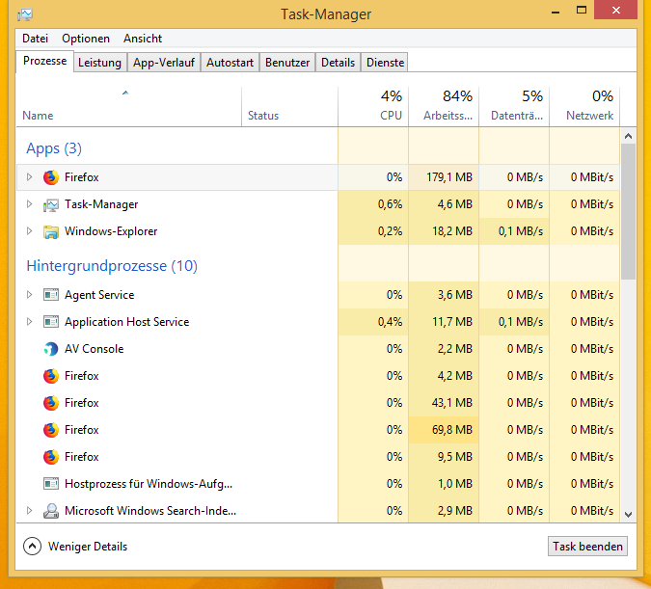
Task: Click the Weniger Details link
Action: coord(88,547)
